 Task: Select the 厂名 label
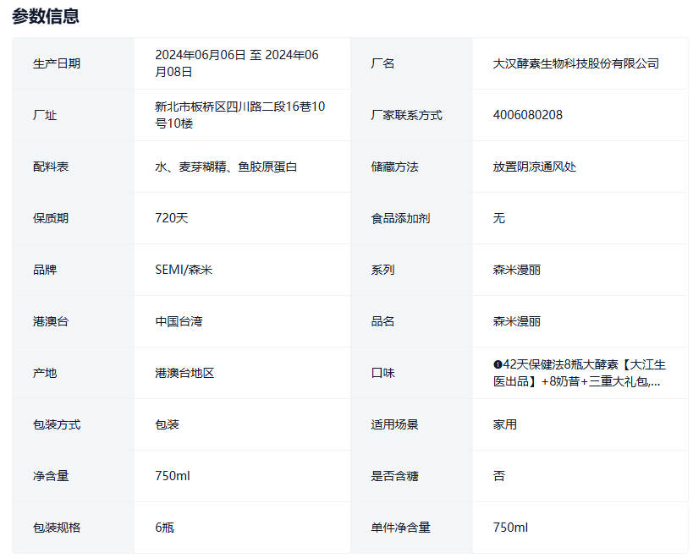[x=382, y=63]
